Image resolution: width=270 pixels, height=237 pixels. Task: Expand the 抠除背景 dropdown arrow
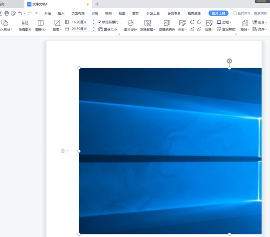[x=155, y=30]
